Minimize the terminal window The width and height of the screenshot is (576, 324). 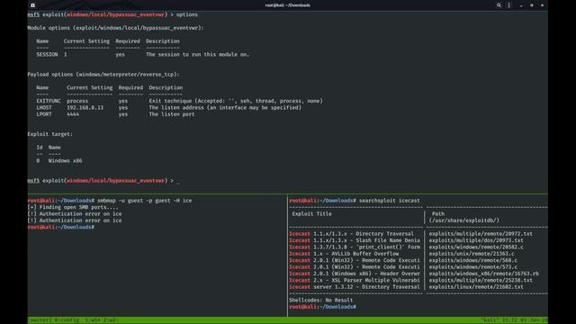point(521,5)
